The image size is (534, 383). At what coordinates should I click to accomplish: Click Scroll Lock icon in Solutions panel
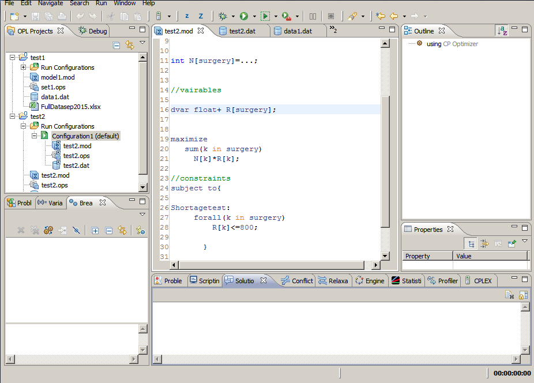click(x=523, y=295)
